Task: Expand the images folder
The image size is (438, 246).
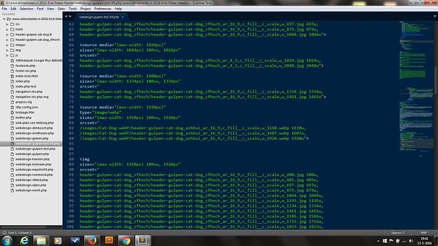Action: [8, 45]
